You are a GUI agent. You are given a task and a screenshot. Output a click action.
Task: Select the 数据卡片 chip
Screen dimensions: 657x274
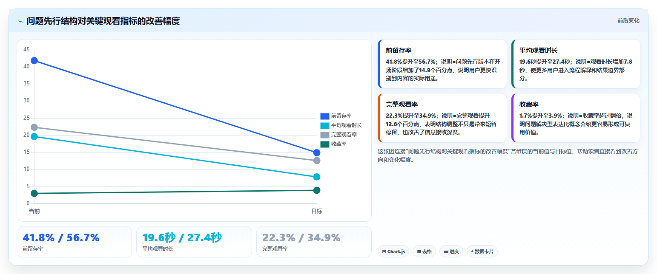482,251
